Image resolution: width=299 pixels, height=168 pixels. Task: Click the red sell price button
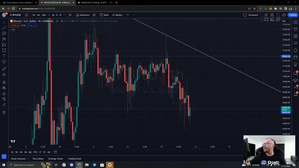(x=15, y=25)
